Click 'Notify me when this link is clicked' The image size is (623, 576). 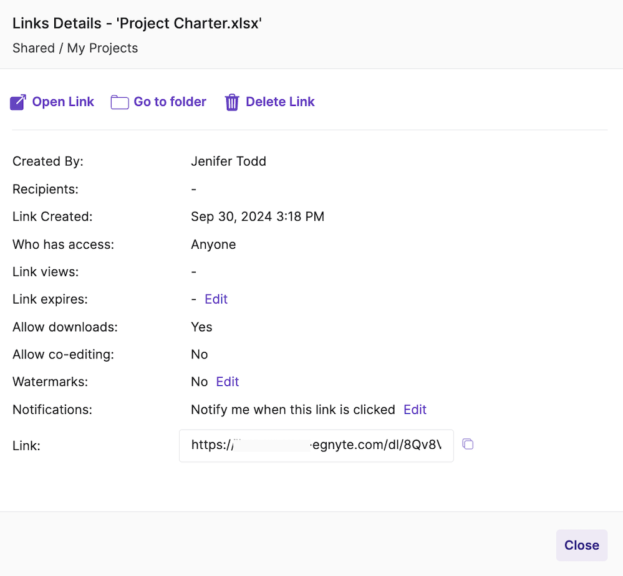tap(293, 410)
